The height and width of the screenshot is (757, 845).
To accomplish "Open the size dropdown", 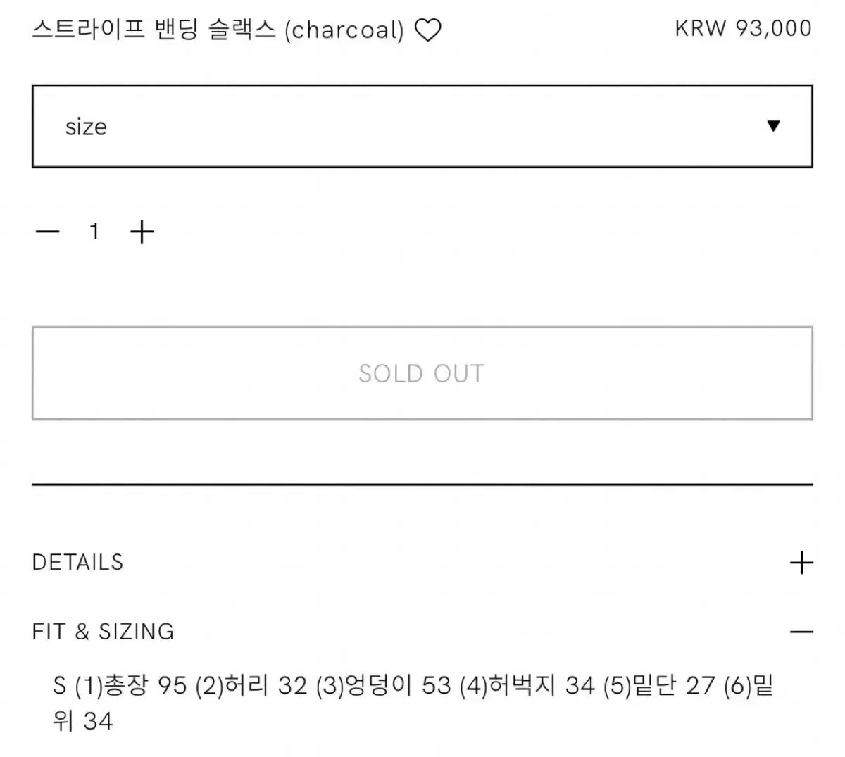I will [423, 126].
